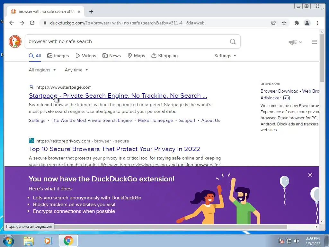Open the About Us sitelink
The width and height of the screenshot is (329, 247).
[x=211, y=121]
